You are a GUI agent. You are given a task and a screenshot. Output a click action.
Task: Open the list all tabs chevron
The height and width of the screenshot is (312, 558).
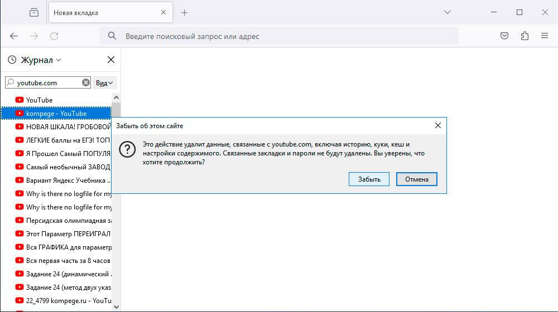(448, 12)
